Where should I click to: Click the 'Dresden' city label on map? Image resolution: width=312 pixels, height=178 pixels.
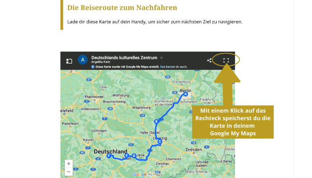193,150
